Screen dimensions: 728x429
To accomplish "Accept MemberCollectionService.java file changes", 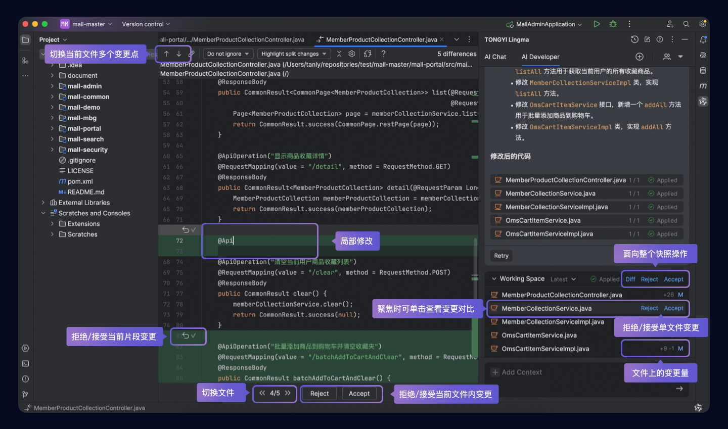I will pos(673,308).
